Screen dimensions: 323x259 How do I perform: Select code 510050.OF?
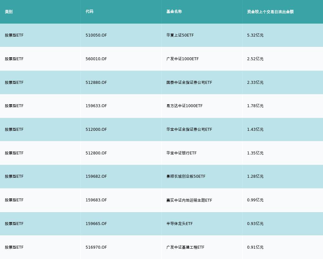point(96,35)
